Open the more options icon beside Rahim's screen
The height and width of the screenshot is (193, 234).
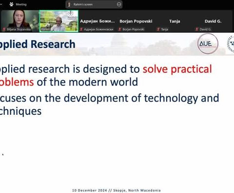click(119, 4)
